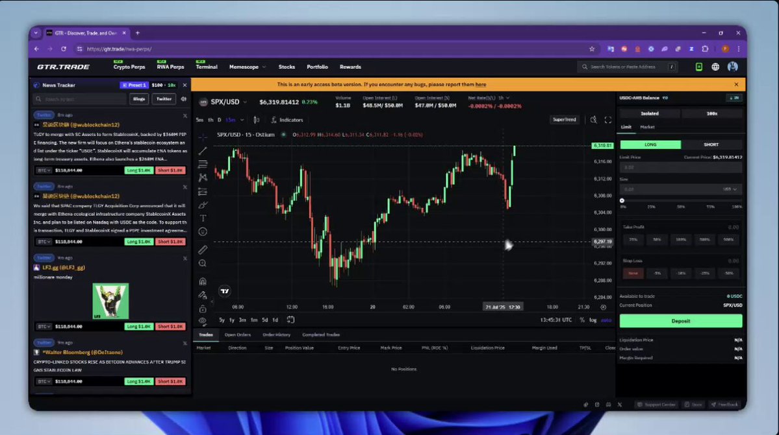Switch to the Market order tab
This screenshot has height=435, width=779.
[647, 127]
